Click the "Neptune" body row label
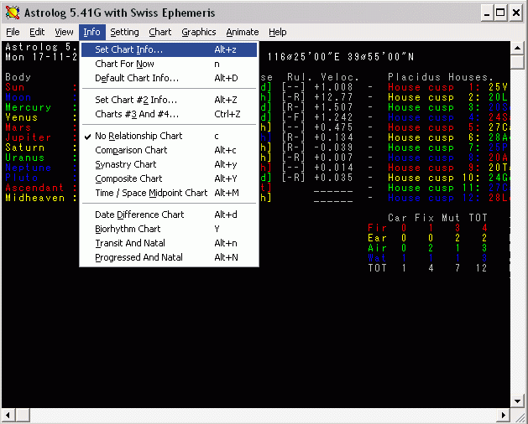The width and height of the screenshot is (528, 424). pos(29,168)
